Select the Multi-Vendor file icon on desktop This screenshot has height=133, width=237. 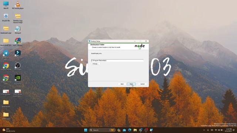click(18, 93)
